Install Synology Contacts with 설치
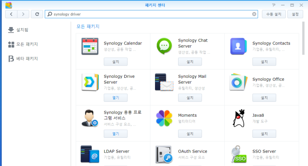308x166 pixels. coord(264,62)
